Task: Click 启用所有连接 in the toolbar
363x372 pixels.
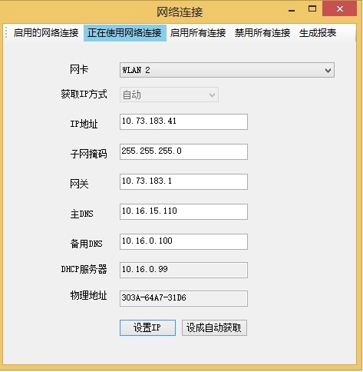Action: [198, 33]
